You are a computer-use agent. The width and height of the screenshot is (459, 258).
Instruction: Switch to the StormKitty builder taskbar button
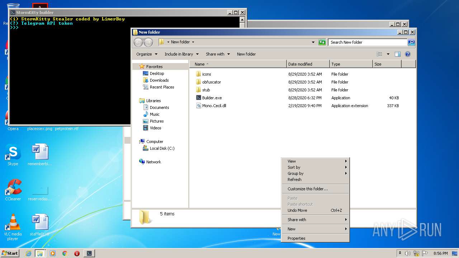pos(89,253)
